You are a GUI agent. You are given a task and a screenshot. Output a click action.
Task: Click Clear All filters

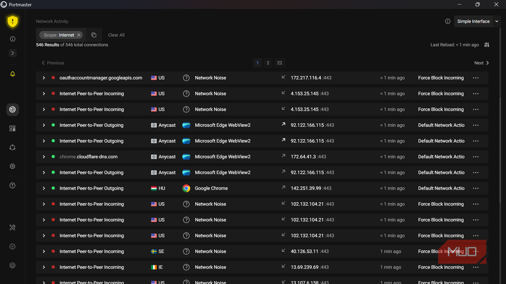[x=116, y=35]
